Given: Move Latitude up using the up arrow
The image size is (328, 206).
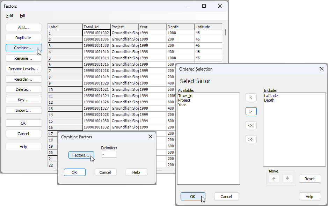Looking at the screenshot, I should click(x=273, y=178).
